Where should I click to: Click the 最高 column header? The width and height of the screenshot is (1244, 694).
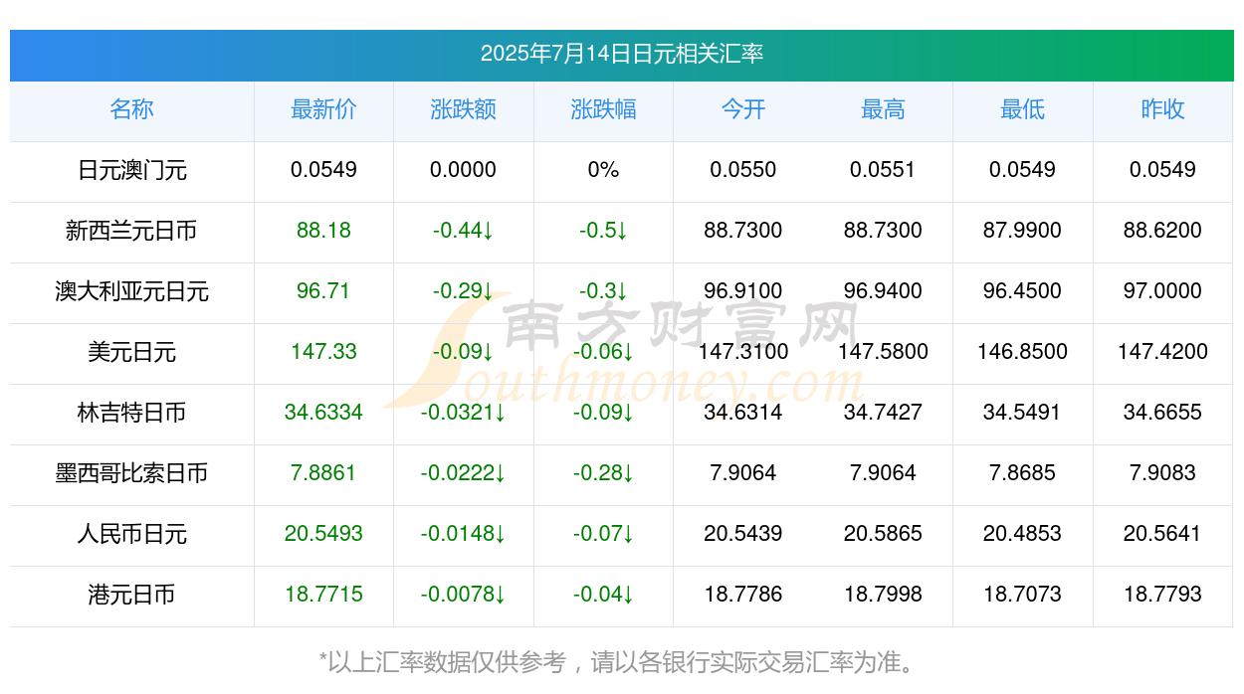883,109
